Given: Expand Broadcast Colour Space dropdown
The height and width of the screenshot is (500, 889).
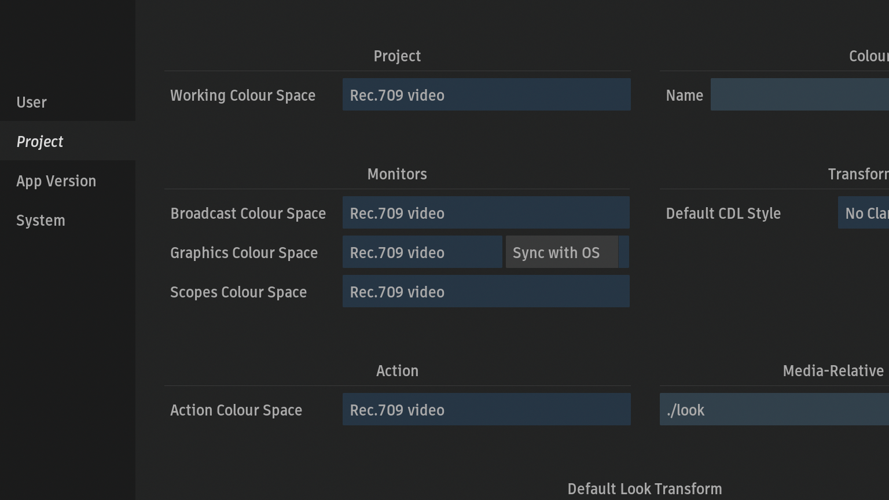Looking at the screenshot, I should point(486,213).
